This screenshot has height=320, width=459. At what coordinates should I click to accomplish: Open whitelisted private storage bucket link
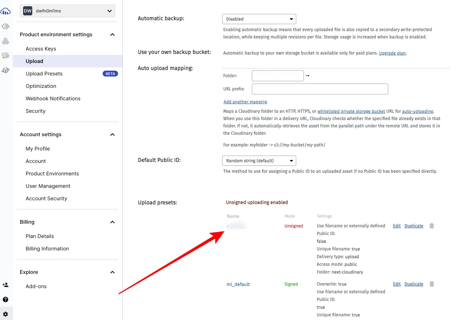(x=351, y=111)
